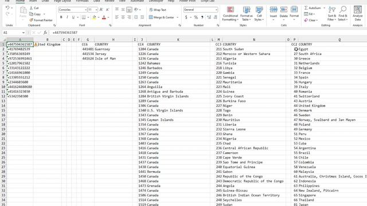Select row 10 header
The height and width of the screenshot is (206, 367).
click(x=3, y=86)
